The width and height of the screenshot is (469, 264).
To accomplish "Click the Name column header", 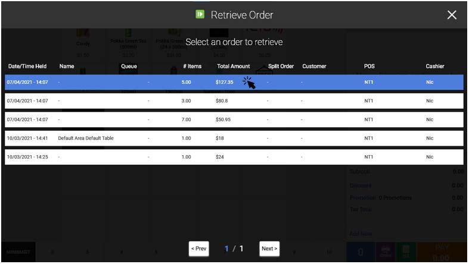I will (67, 66).
